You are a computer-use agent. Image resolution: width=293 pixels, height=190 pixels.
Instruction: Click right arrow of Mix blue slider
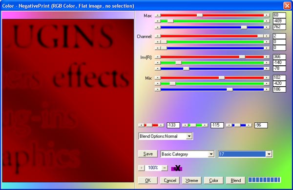267,90
